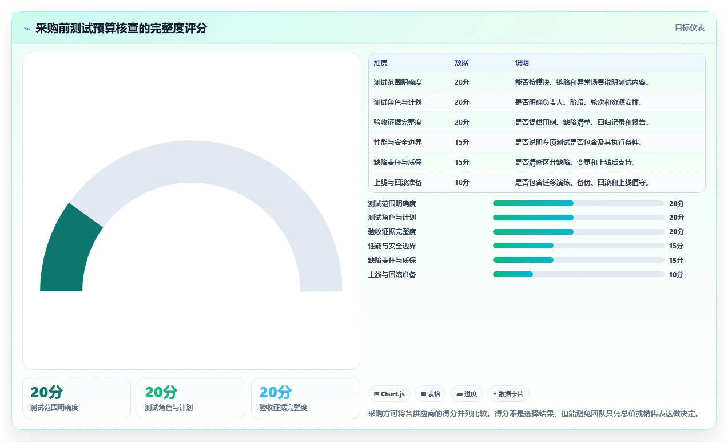
Task: Select the 进度 tag chip
Action: (x=467, y=394)
